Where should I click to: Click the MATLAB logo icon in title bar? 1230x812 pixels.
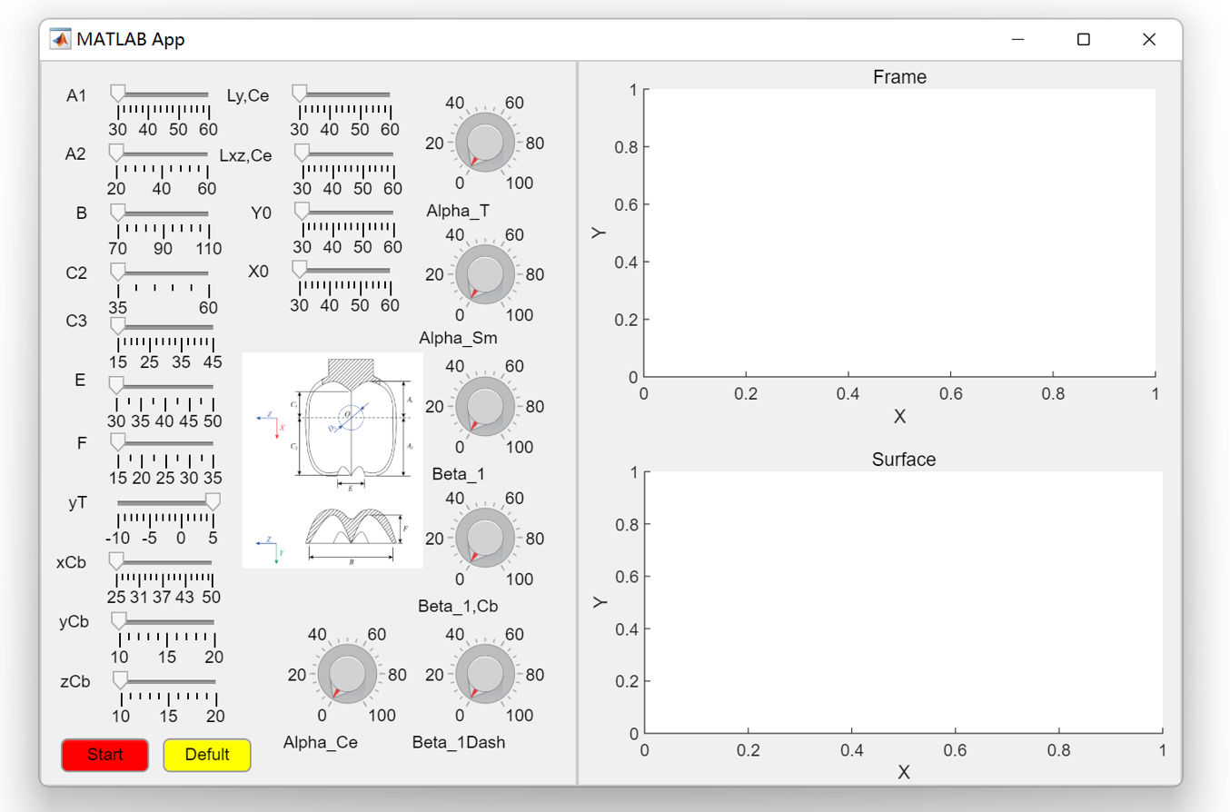[61, 39]
